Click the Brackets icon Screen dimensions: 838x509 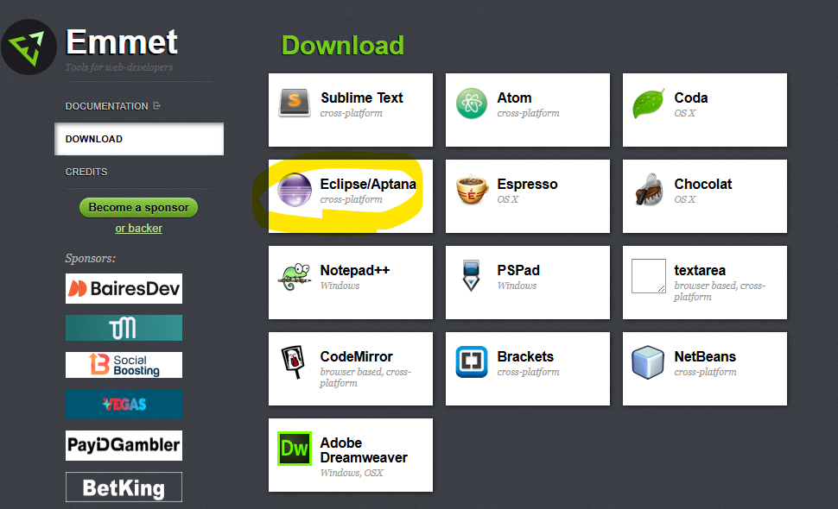tap(472, 361)
